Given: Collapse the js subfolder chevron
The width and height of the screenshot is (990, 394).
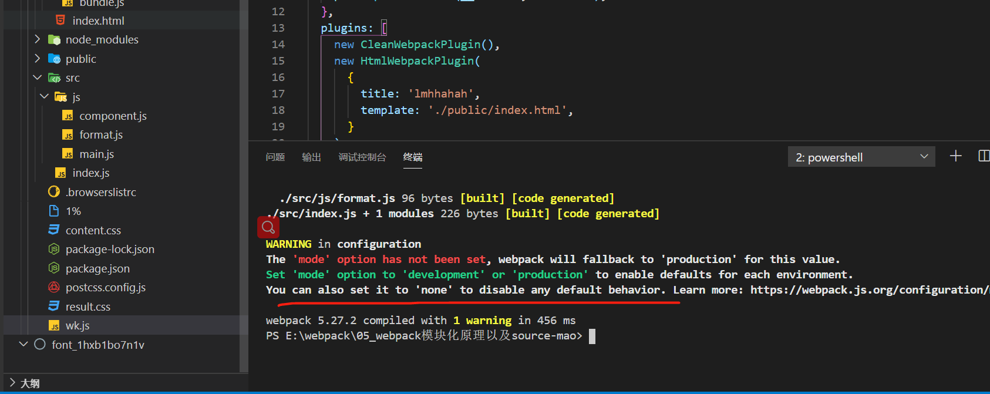Looking at the screenshot, I should tap(45, 96).
